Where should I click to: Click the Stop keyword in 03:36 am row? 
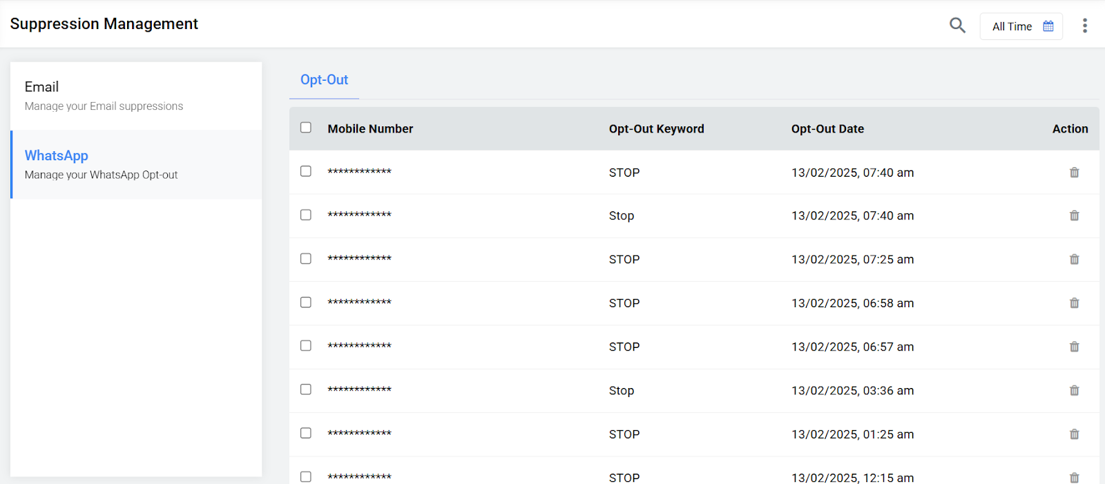(x=622, y=391)
